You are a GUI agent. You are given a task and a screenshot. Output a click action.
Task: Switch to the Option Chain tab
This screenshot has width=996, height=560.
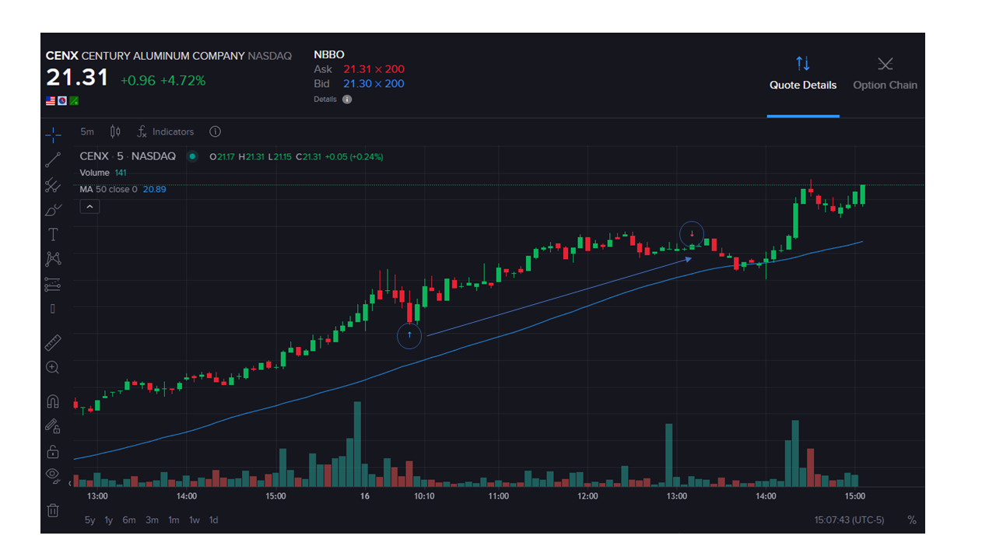pos(885,74)
